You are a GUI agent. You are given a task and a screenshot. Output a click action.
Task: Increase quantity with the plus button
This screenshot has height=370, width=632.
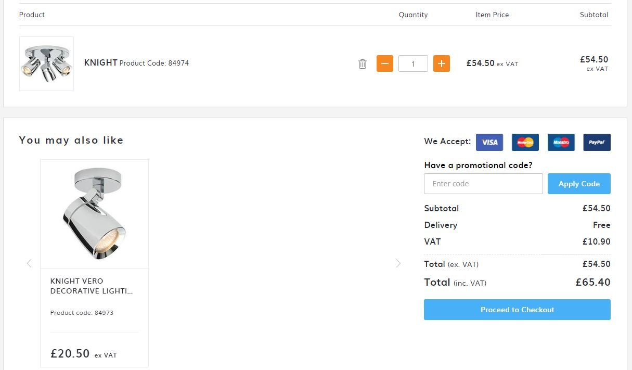(442, 63)
